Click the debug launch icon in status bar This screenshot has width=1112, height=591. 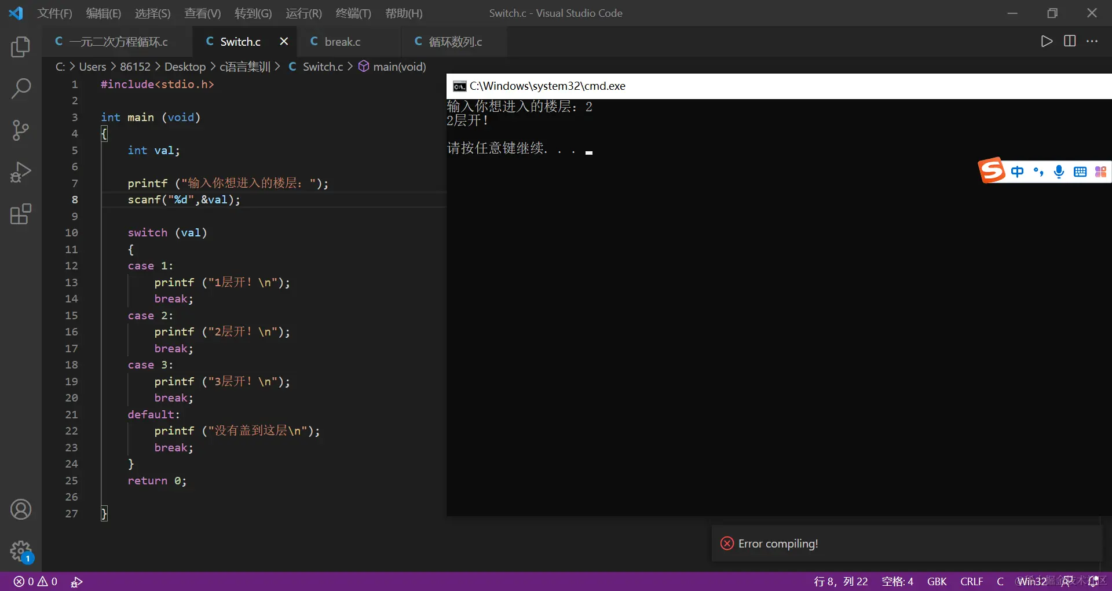[76, 582]
